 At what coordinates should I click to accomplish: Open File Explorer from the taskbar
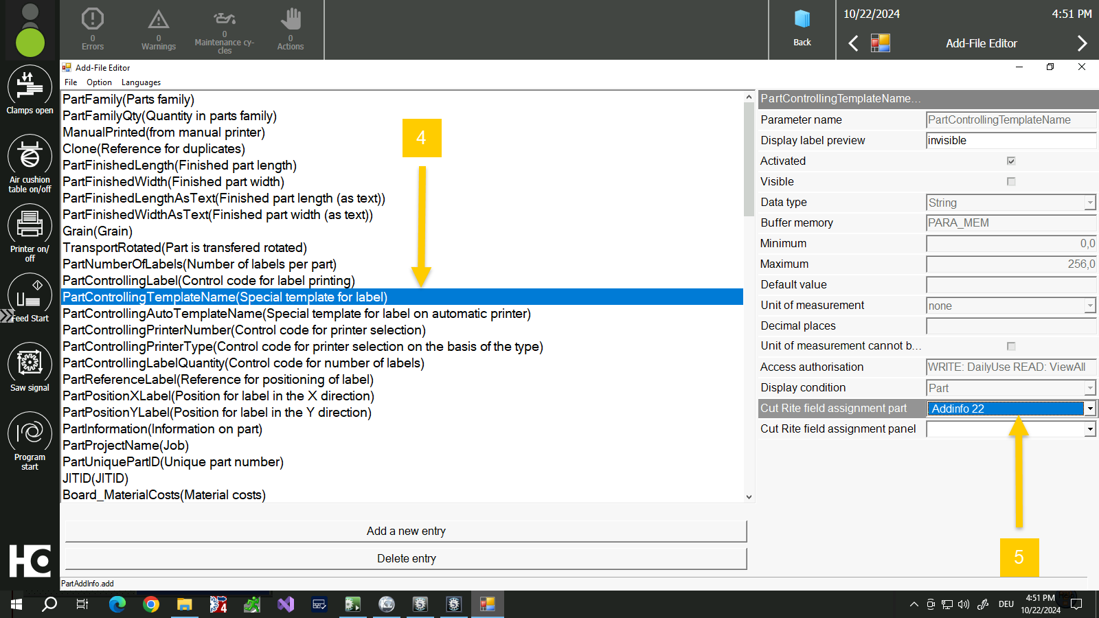point(185,604)
